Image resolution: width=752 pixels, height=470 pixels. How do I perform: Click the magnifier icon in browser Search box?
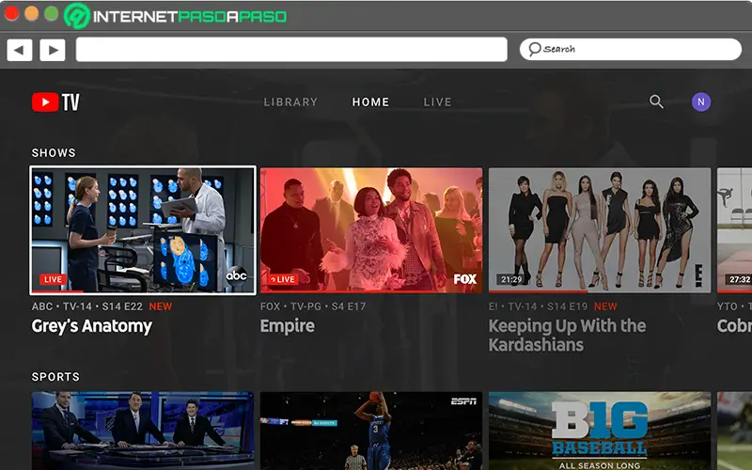pyautogui.click(x=534, y=49)
